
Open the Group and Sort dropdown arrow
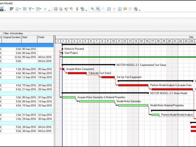pyautogui.click(x=41, y=9)
